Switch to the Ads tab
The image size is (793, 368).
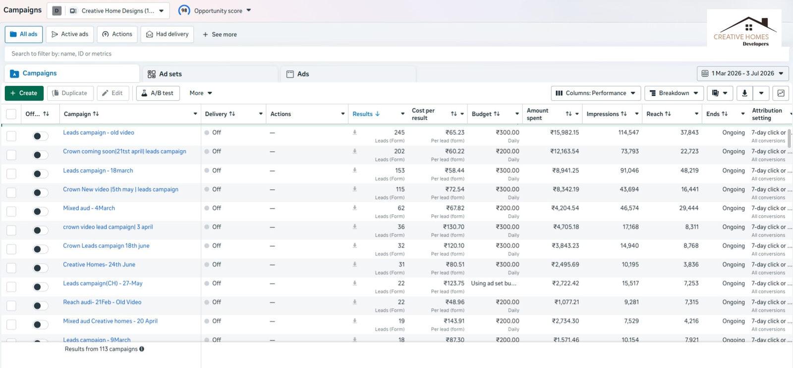[348, 74]
